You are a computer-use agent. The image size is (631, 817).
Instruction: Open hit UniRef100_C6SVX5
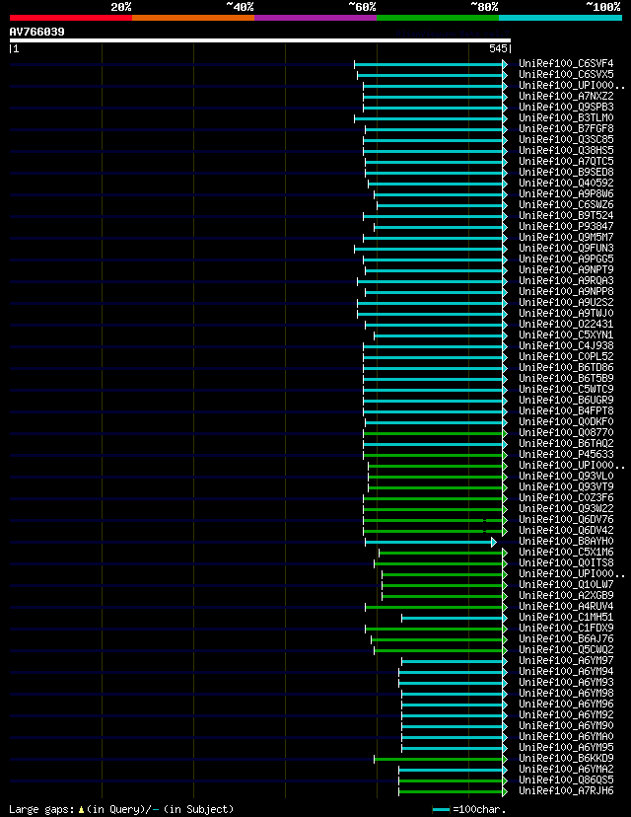[566, 75]
